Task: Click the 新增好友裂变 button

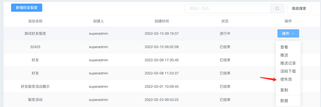Action: point(27,7)
